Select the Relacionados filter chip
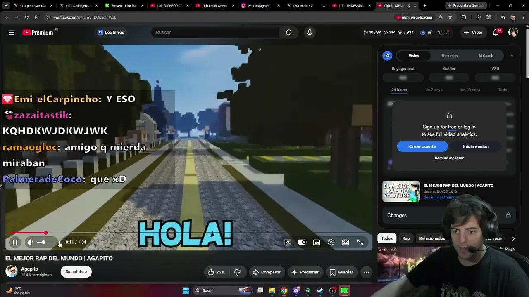529x297 pixels. click(x=432, y=238)
